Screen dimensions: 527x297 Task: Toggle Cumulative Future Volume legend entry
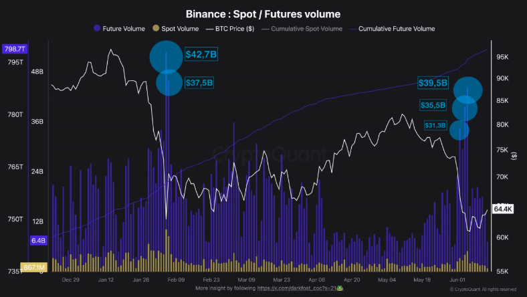[392, 29]
